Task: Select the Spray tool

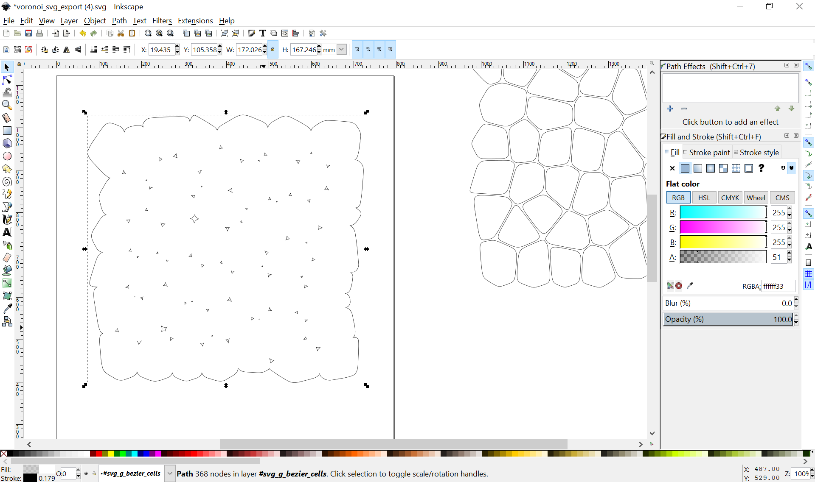Action: [x=7, y=245]
